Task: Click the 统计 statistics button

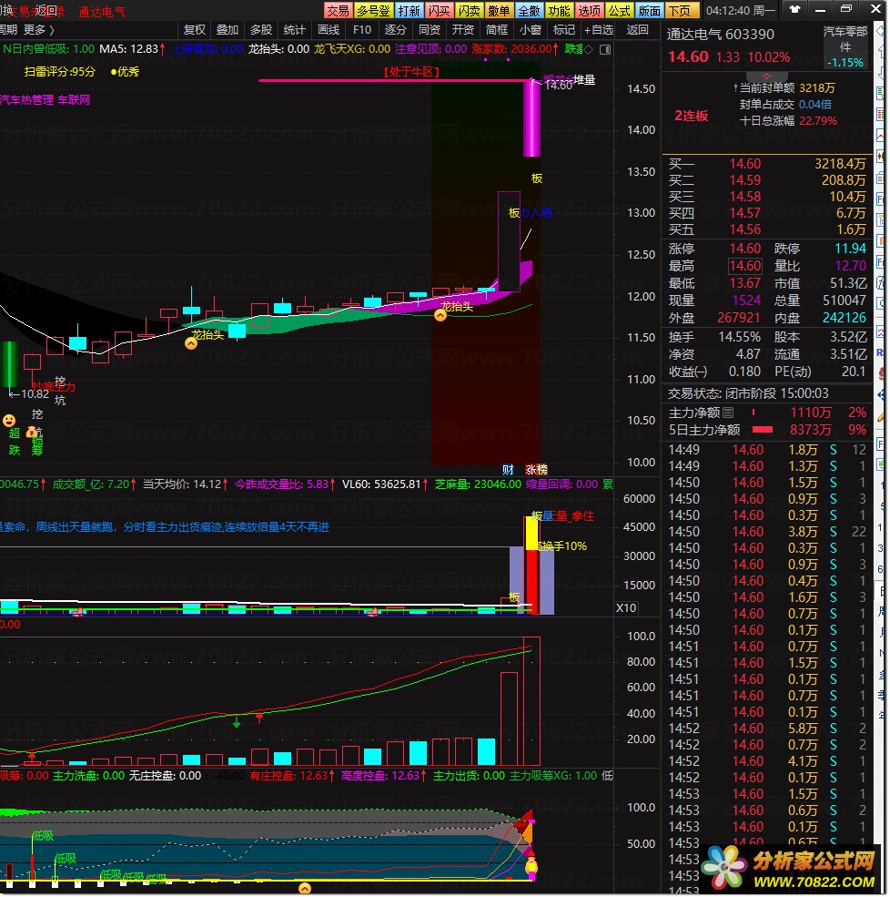Action: pyautogui.click(x=294, y=30)
